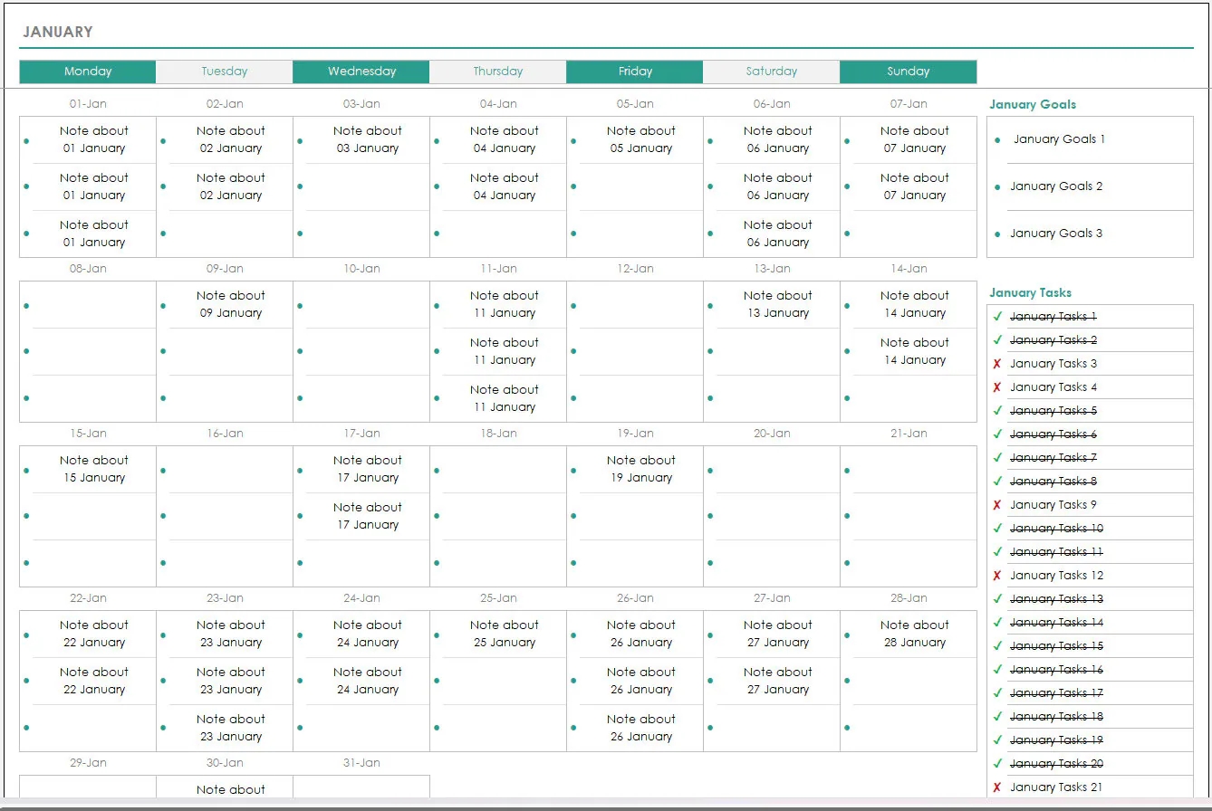Click the bullet dot beside January Goals 1

[997, 140]
